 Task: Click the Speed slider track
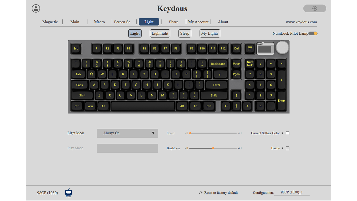click(213, 133)
